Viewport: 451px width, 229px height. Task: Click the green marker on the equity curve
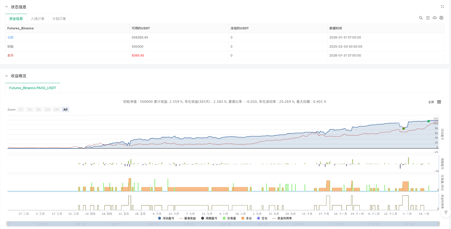[x=428, y=121]
